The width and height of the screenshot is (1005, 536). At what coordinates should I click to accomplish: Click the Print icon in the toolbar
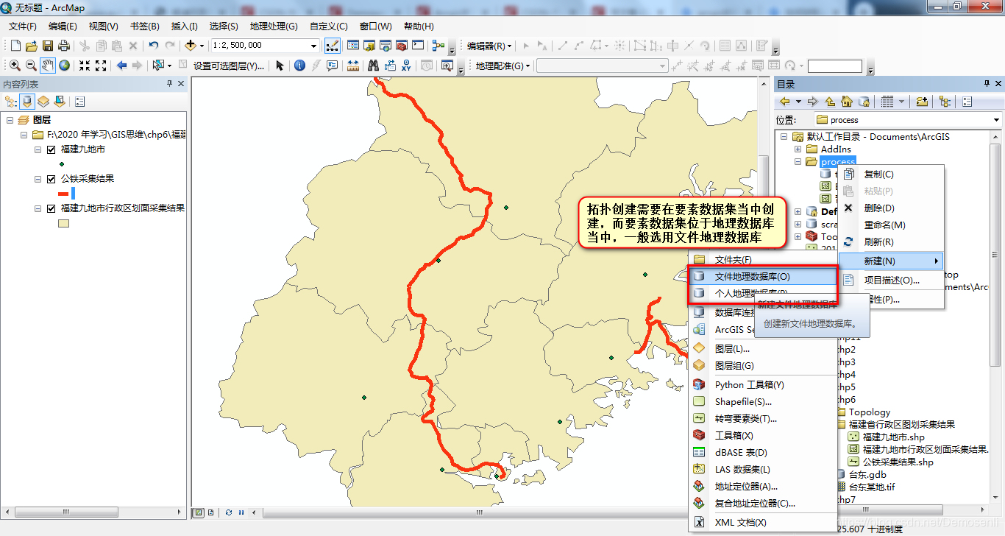[x=64, y=46]
